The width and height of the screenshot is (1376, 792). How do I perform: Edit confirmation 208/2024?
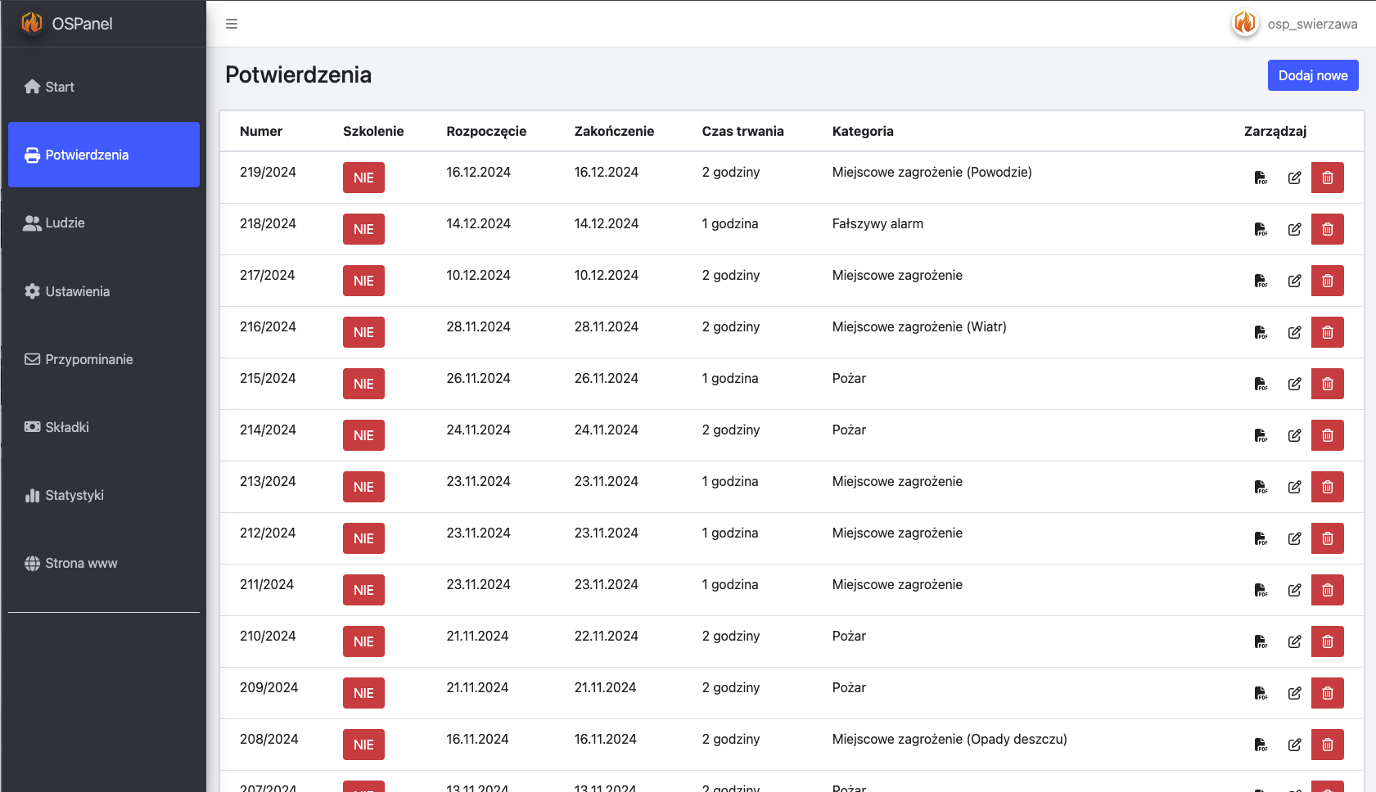coord(1294,745)
